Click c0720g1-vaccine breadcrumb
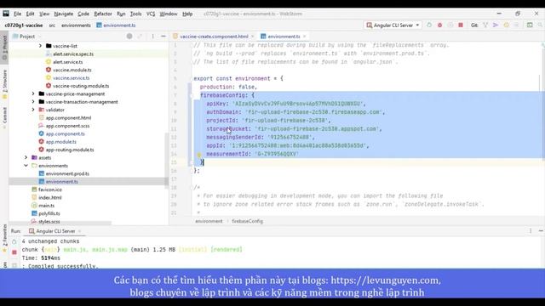Image resolution: width=545 pixels, height=306 pixels. pos(24,25)
